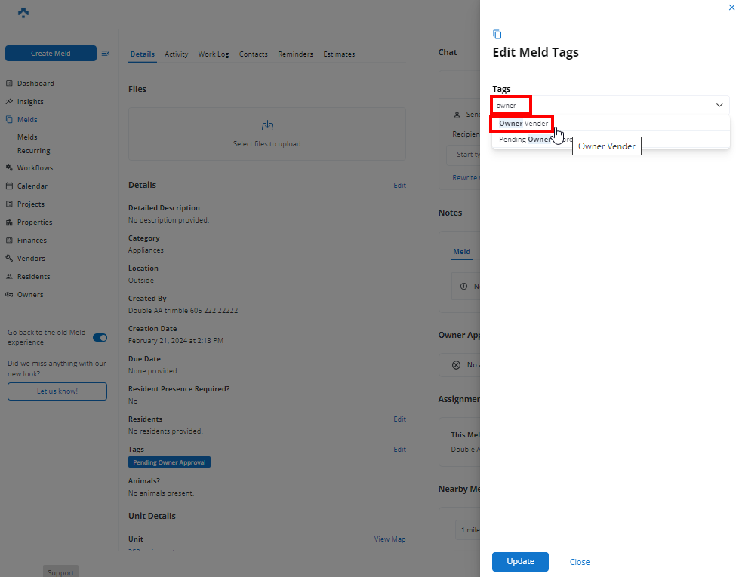Click the Let us know! button

[x=57, y=391]
